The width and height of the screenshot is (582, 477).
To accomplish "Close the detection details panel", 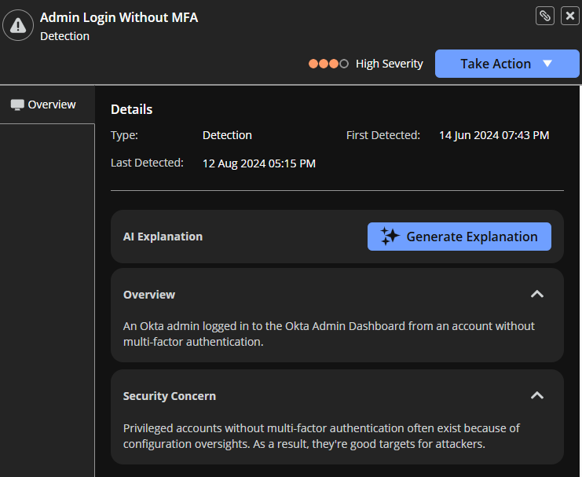I will (x=570, y=16).
